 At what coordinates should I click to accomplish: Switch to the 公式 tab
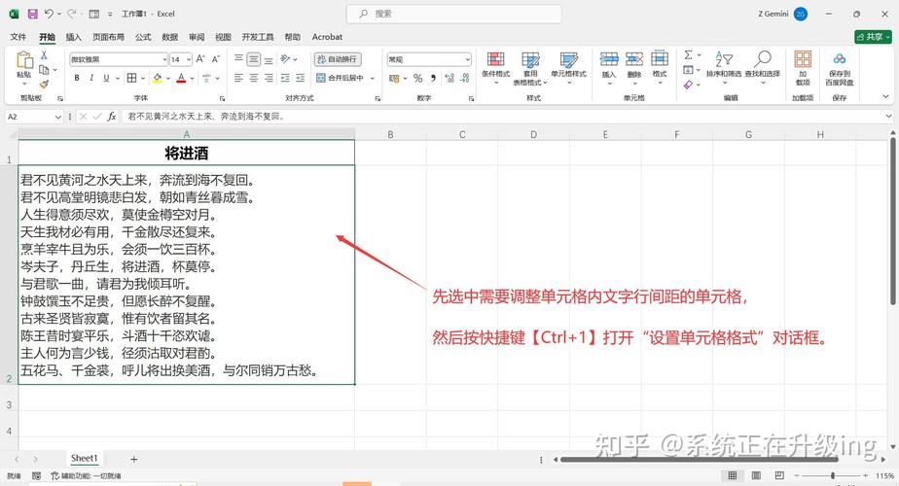click(x=143, y=37)
